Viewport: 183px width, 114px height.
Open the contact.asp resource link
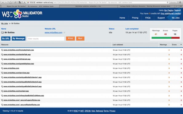[16, 91]
